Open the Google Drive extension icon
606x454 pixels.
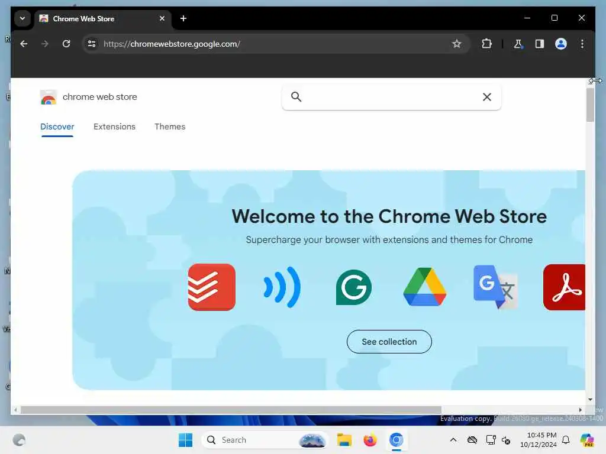click(x=425, y=287)
